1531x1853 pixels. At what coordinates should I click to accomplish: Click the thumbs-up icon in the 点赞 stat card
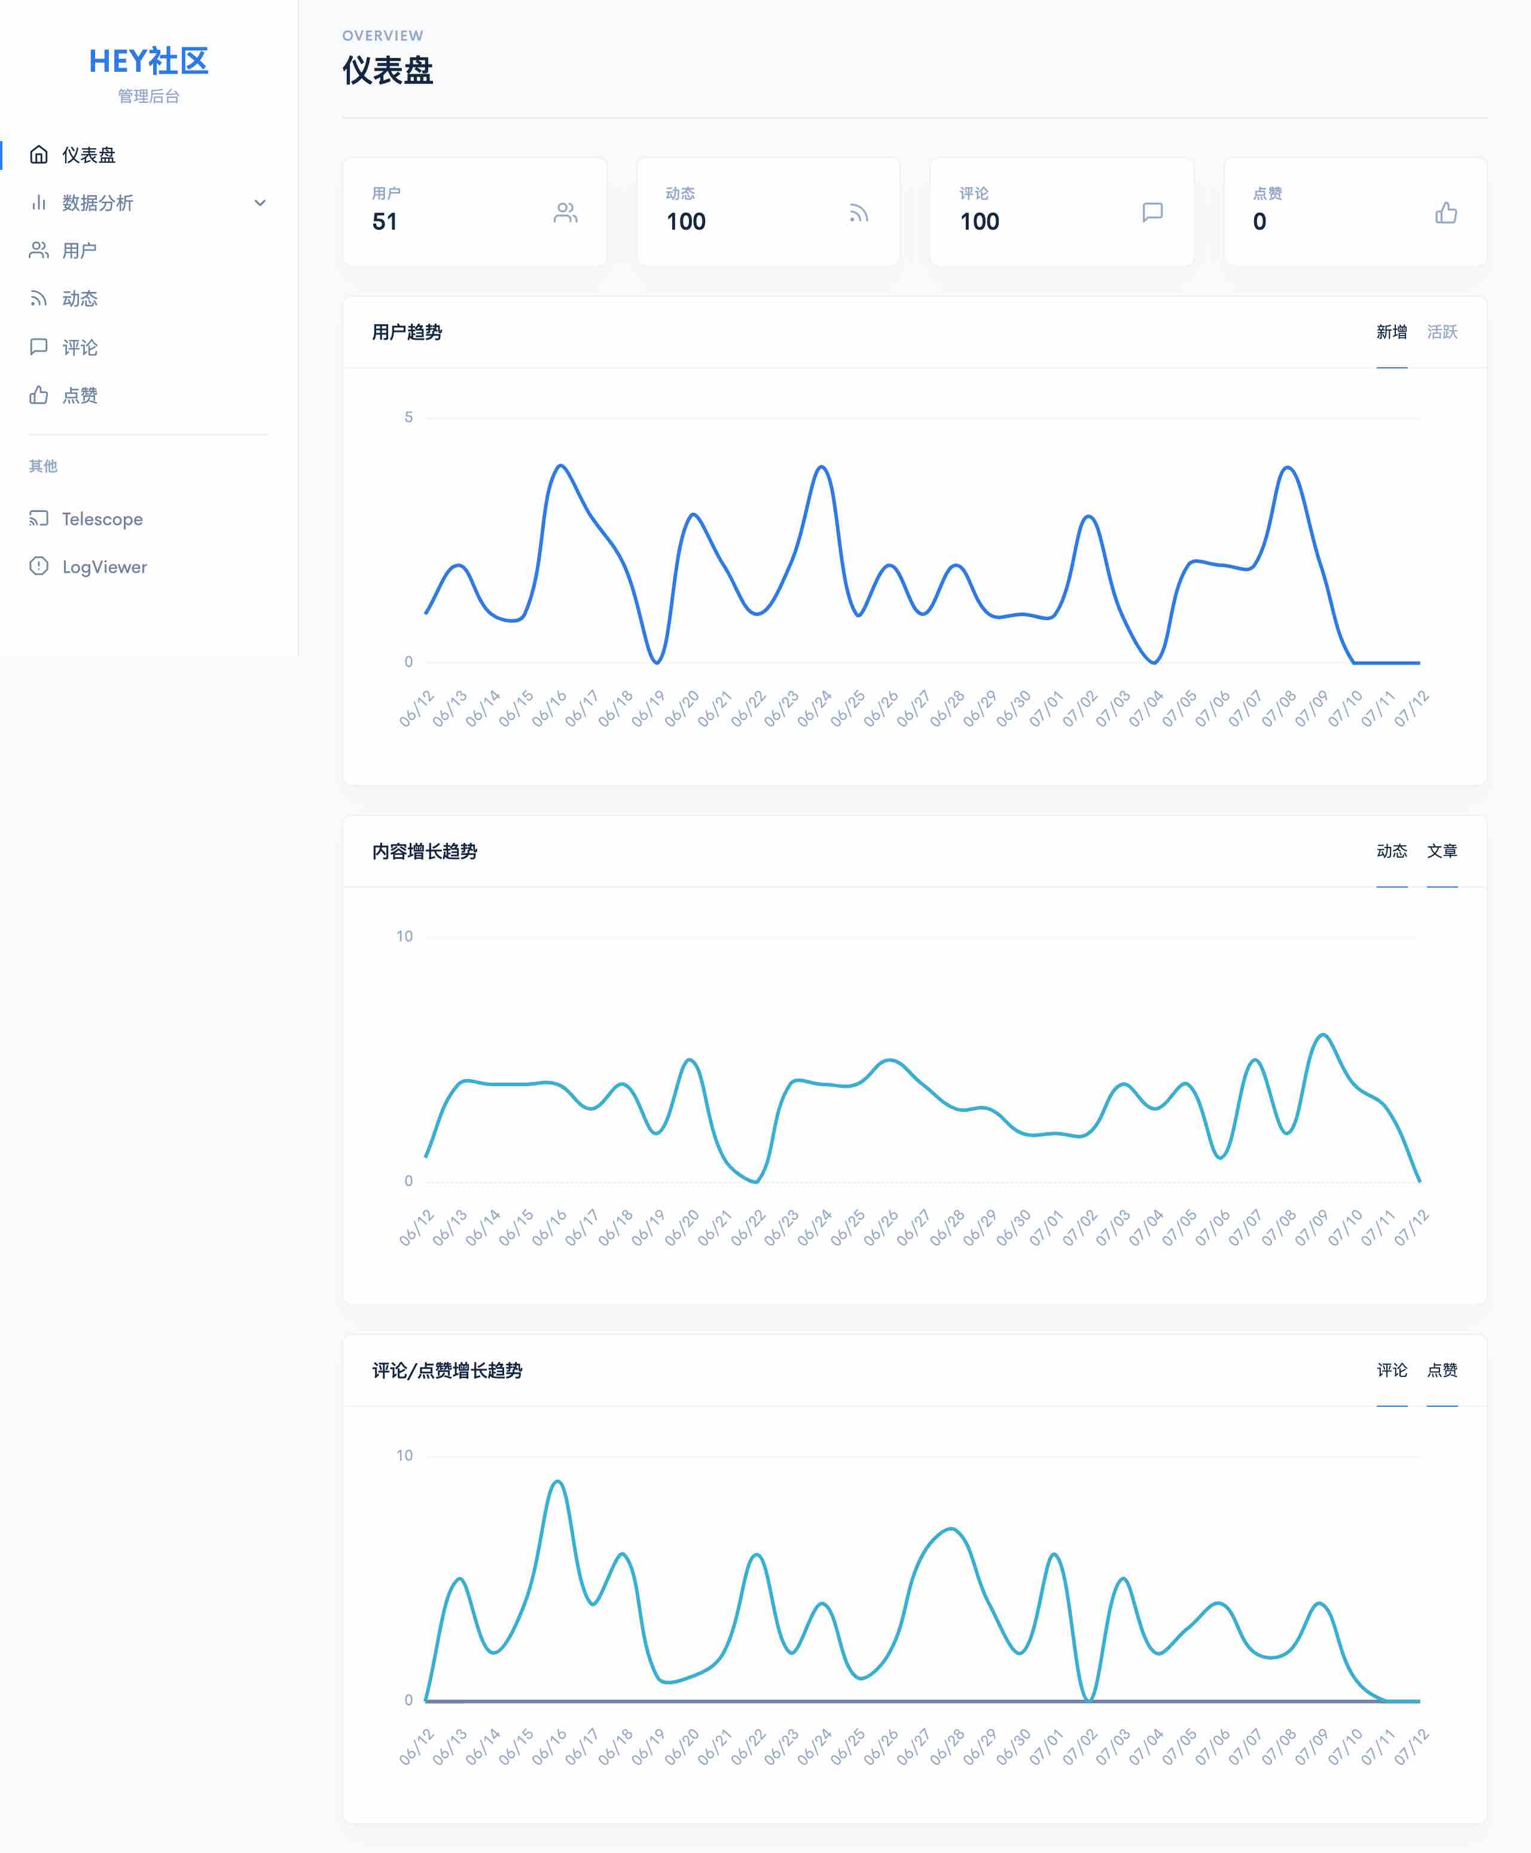1445,212
